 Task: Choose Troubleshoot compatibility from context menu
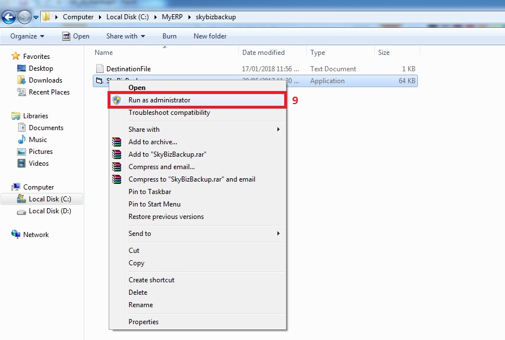[x=169, y=113]
